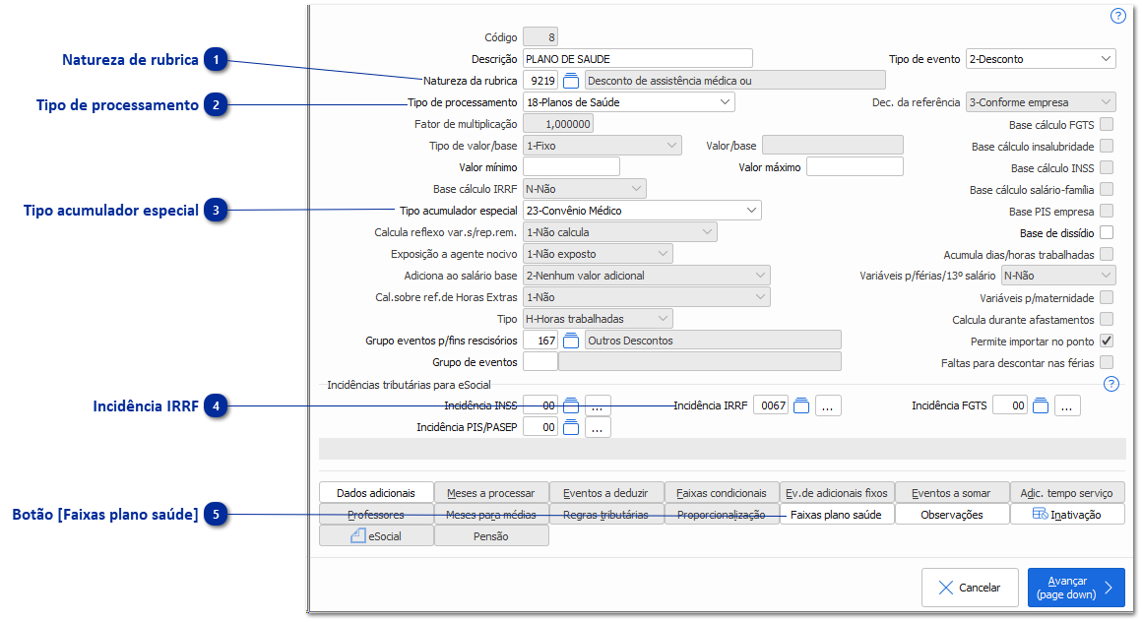Open Exposição a agente nocivo dropdown
1142x622 pixels.
tap(598, 254)
